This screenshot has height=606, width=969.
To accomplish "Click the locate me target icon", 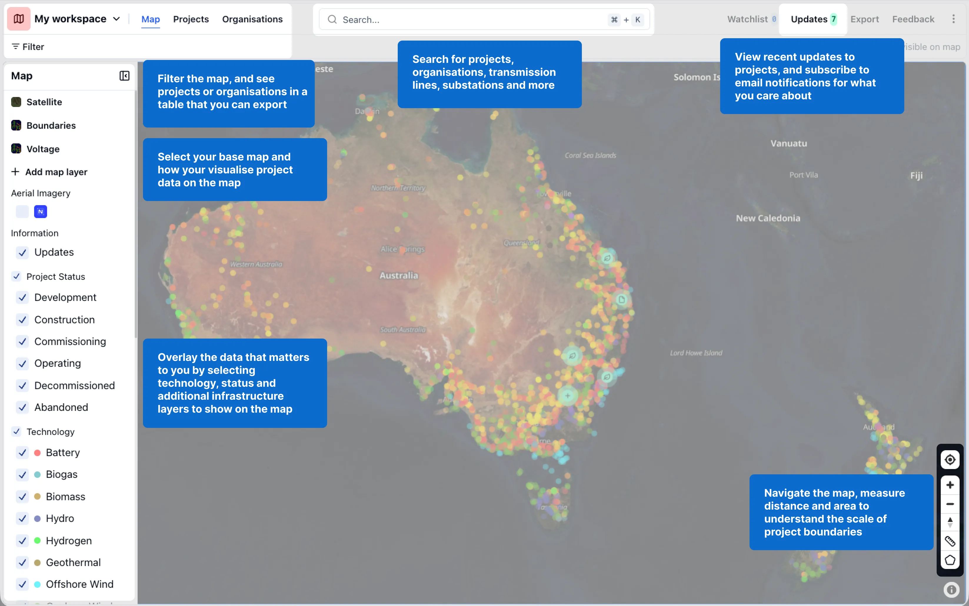I will 950,460.
